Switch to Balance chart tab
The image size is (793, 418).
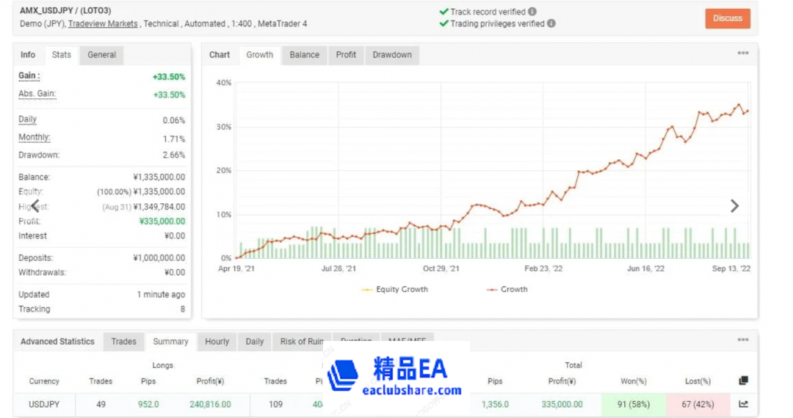[304, 55]
